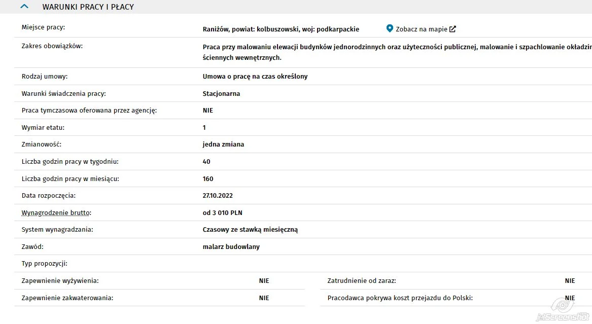
Task: Click the start date 27.10.2022
Action: tap(218, 196)
